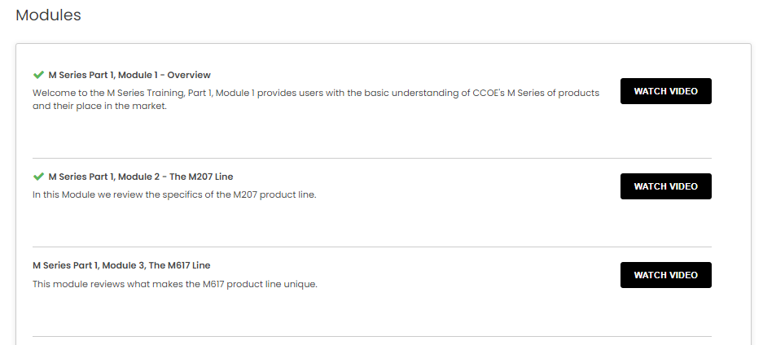Open the 'M Series Part 1, Module 1 - Overview' title

coord(129,75)
